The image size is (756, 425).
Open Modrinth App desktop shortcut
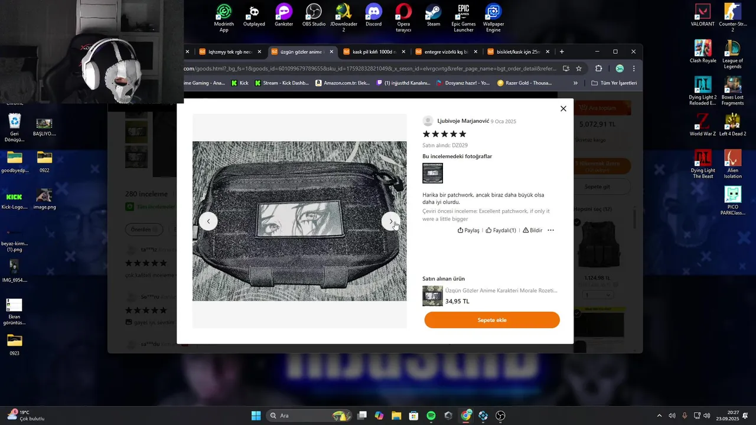click(x=224, y=18)
